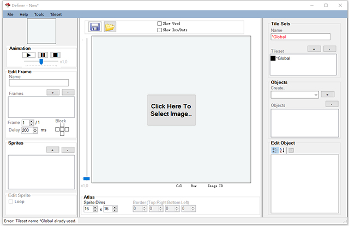The height and width of the screenshot is (226, 349).
Task: Click the second Border value spinner
Action: point(160,209)
